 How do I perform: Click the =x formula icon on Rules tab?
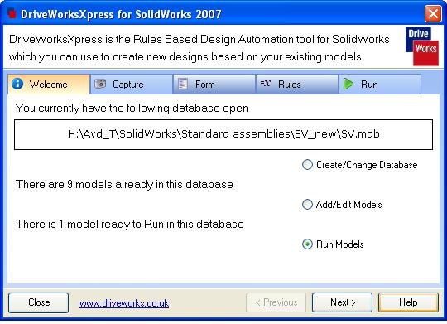(266, 83)
